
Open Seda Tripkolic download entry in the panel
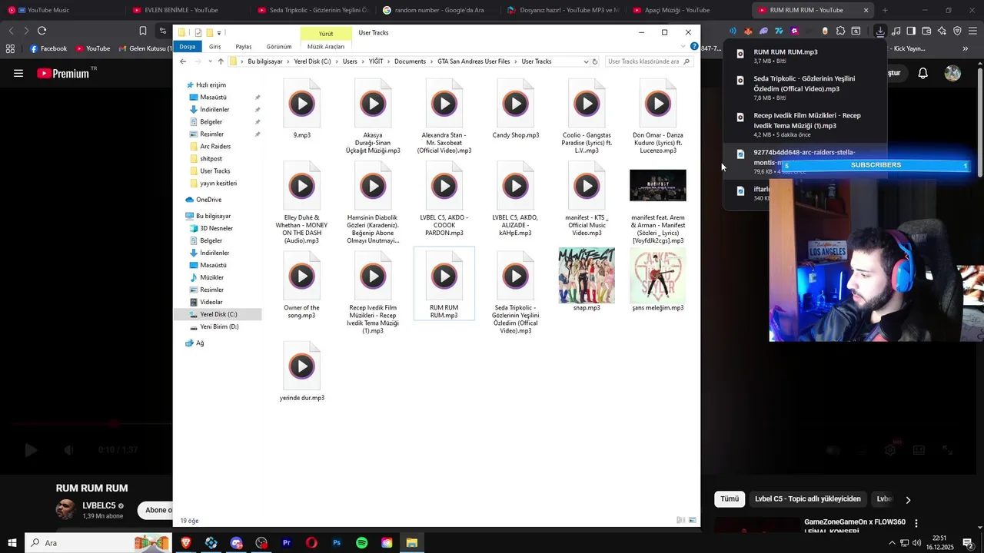805,88
